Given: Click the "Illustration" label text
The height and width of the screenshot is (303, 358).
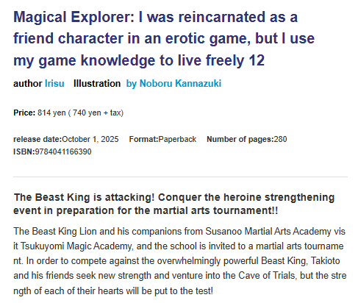Looking at the screenshot, I should pos(97,84).
